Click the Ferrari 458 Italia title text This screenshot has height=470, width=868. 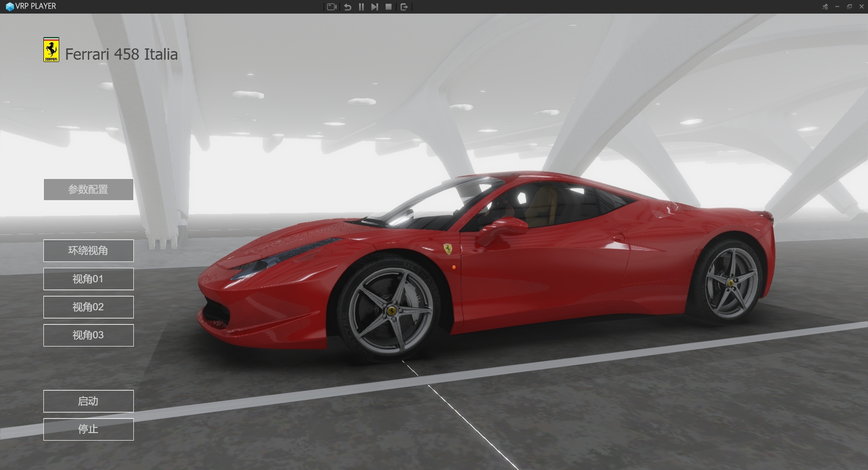pos(121,54)
